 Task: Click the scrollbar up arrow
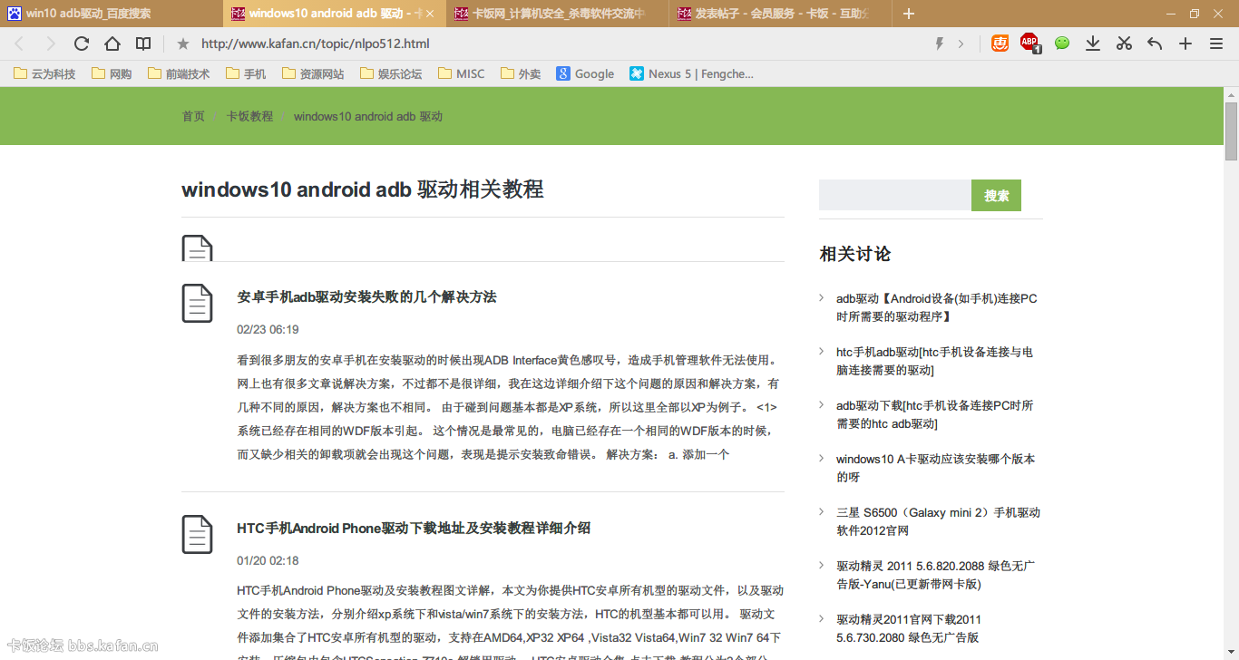point(1231,94)
